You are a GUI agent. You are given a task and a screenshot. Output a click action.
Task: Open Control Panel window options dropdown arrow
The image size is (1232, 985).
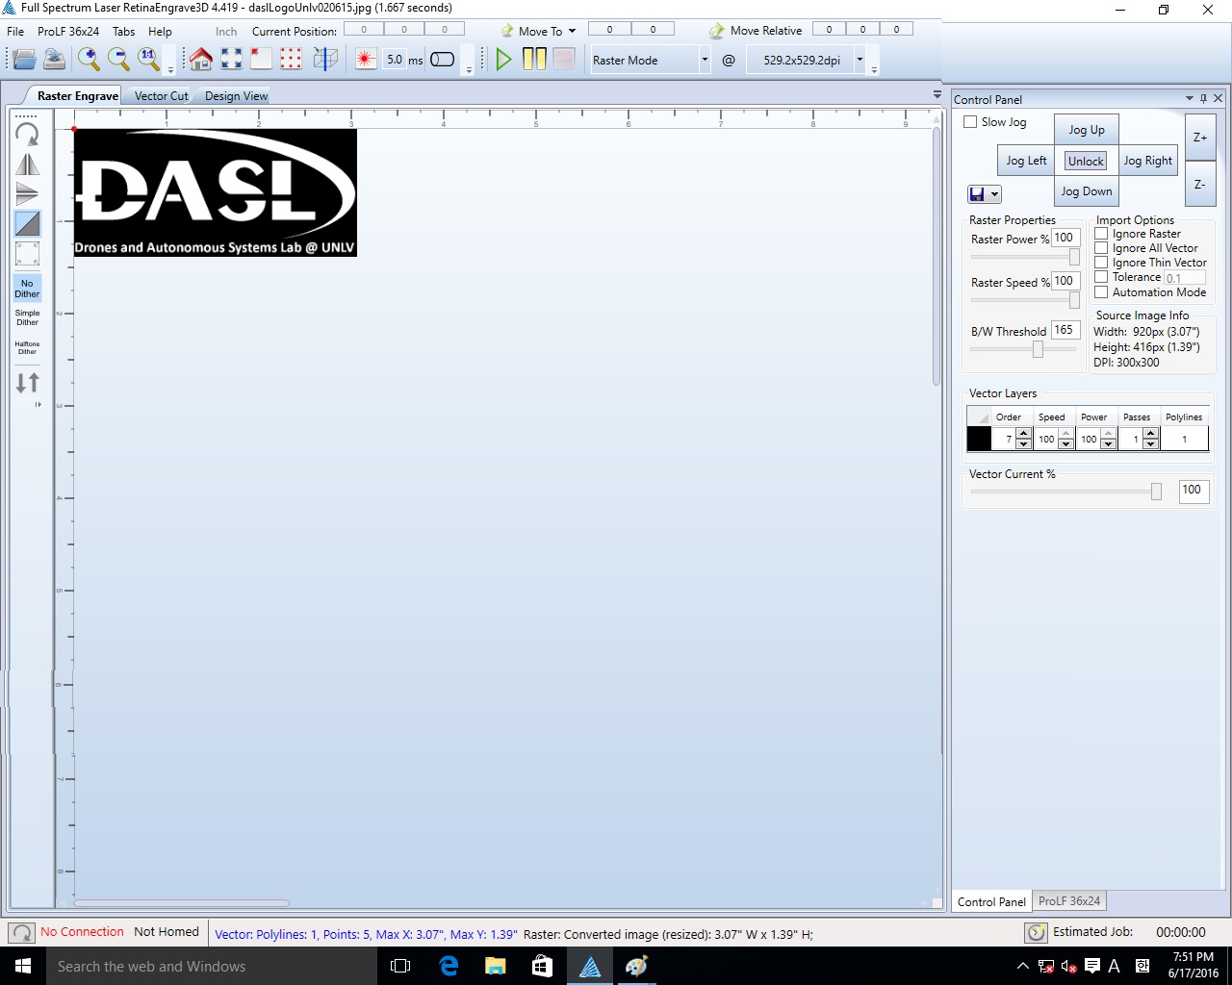[x=1189, y=99]
